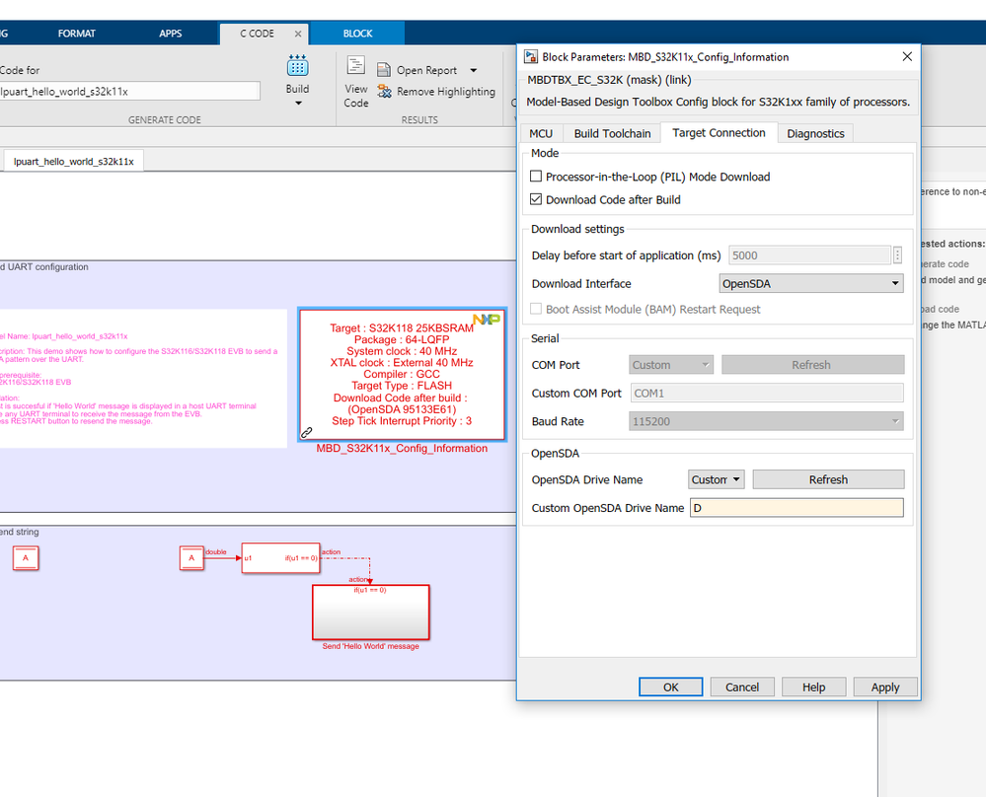Screen dimensions: 986x797
Task: Open the Download Interface dropdown
Action: click(810, 283)
